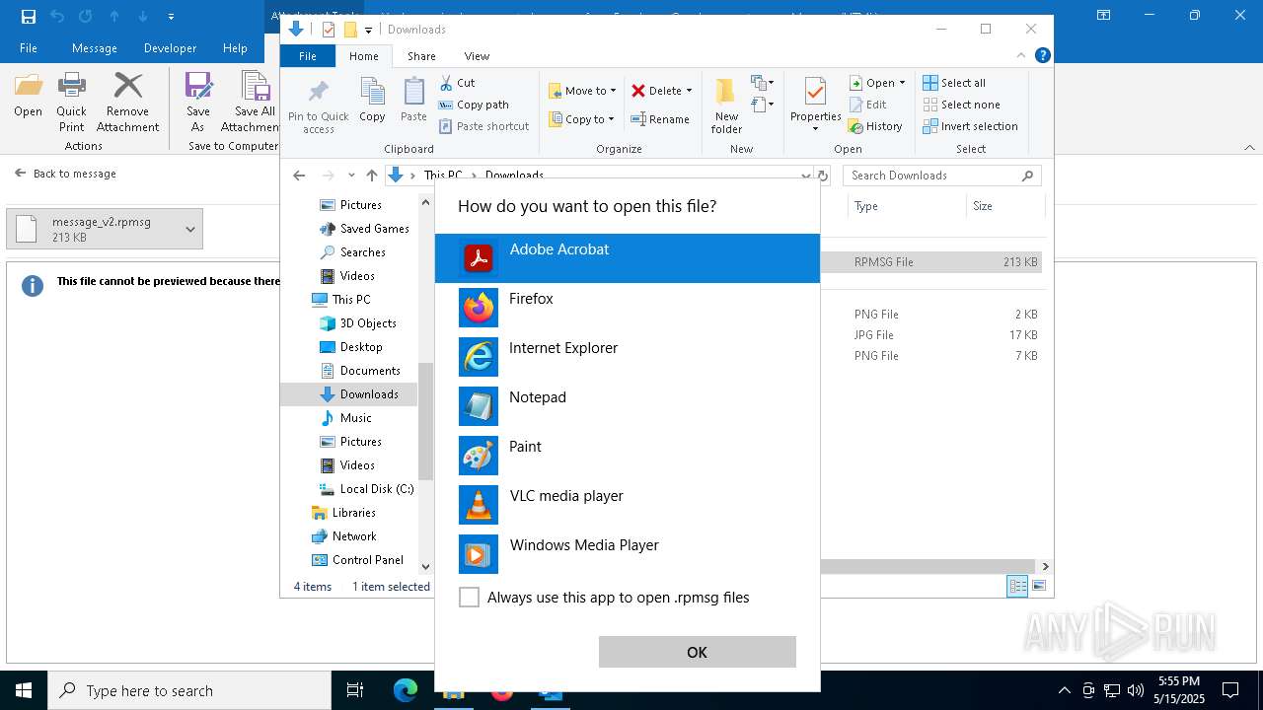
Task: Open dropdown of message_v2.rpmsg attachment
Action: (x=190, y=229)
